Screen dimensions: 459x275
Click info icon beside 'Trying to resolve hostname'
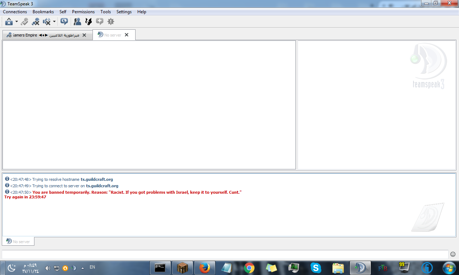click(7, 179)
